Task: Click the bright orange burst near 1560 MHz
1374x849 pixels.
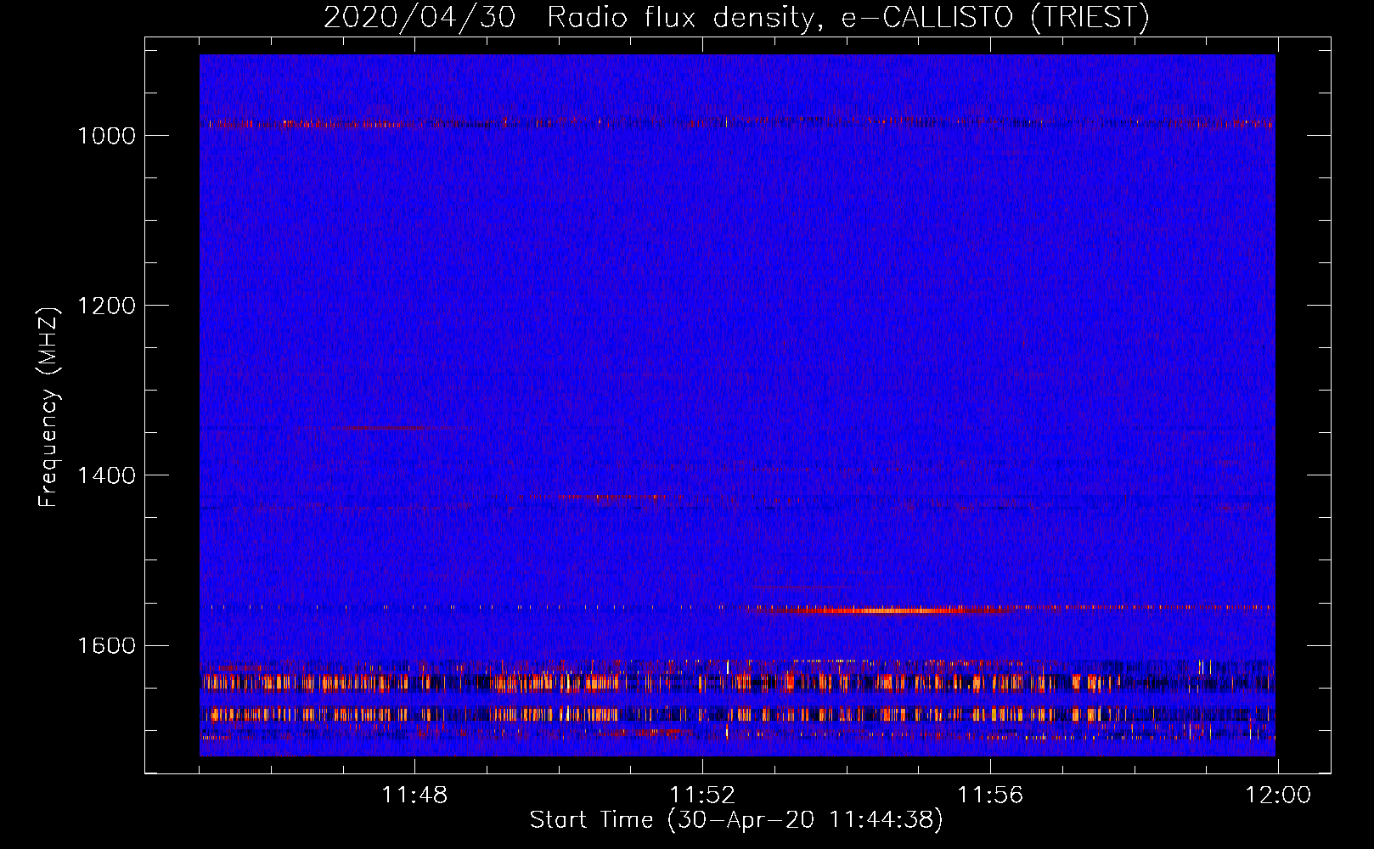Action: point(887,610)
